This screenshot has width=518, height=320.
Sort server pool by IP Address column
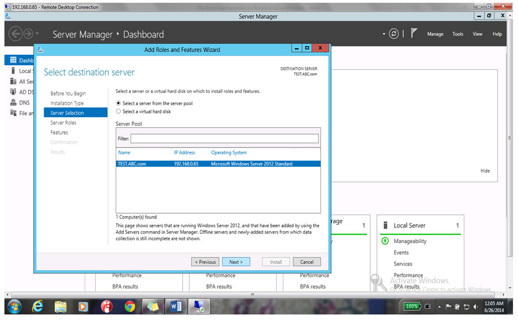click(184, 152)
